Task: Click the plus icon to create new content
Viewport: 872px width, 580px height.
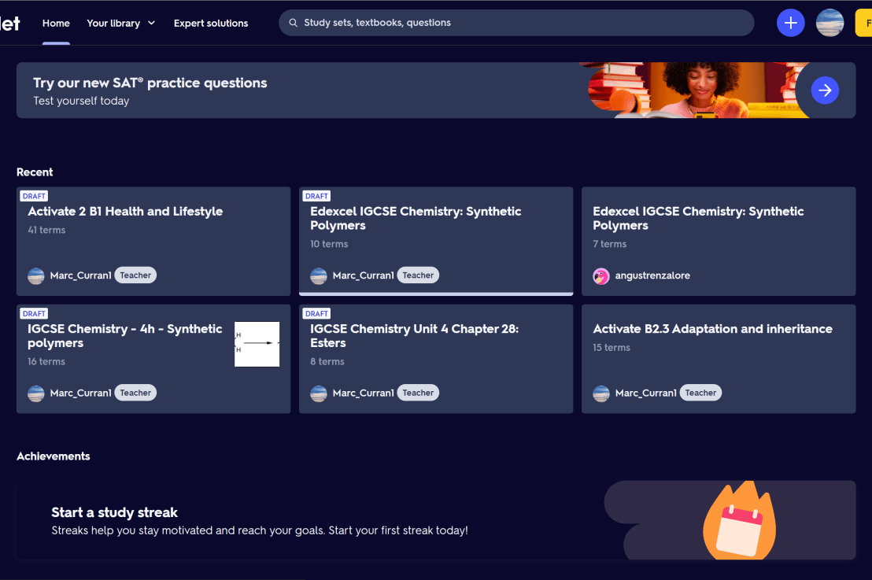Action: pyautogui.click(x=790, y=22)
